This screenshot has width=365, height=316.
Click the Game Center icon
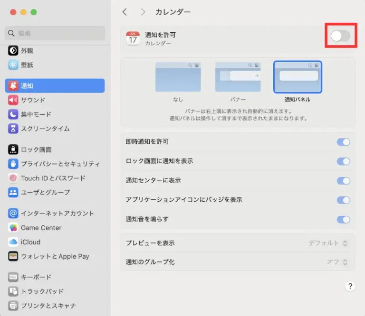[13, 228]
